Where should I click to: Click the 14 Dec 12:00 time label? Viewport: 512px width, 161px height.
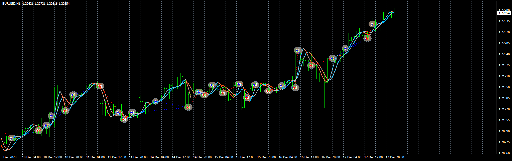coord(181,157)
